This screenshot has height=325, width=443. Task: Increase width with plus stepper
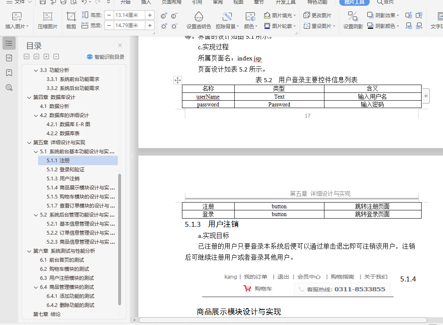pyautogui.click(x=150, y=25)
